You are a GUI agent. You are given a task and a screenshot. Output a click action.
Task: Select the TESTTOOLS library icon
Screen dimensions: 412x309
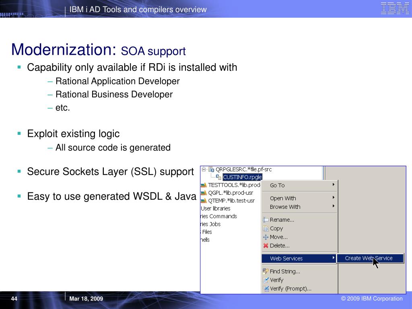click(x=204, y=185)
